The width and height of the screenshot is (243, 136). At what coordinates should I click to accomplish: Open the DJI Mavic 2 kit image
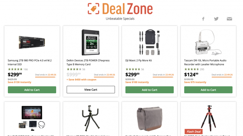click(x=149, y=42)
